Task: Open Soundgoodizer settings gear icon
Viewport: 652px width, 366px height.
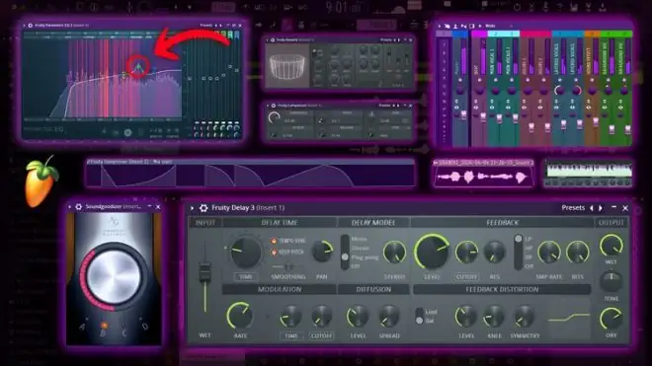Action: click(79, 206)
